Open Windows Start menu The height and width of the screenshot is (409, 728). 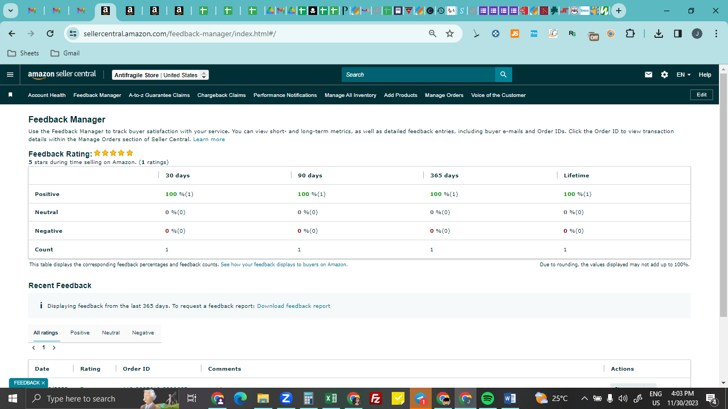tap(13, 398)
